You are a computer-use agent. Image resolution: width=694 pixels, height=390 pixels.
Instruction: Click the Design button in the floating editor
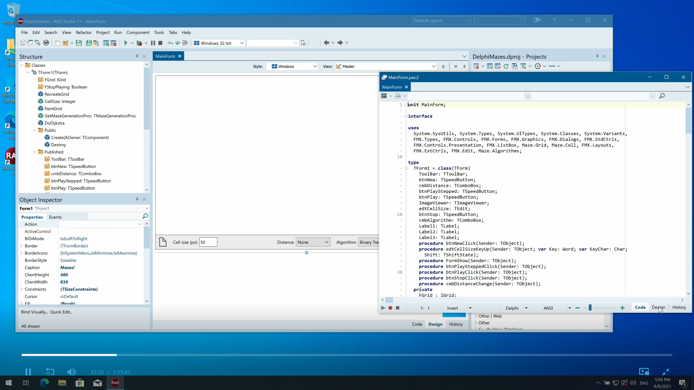pyautogui.click(x=658, y=307)
